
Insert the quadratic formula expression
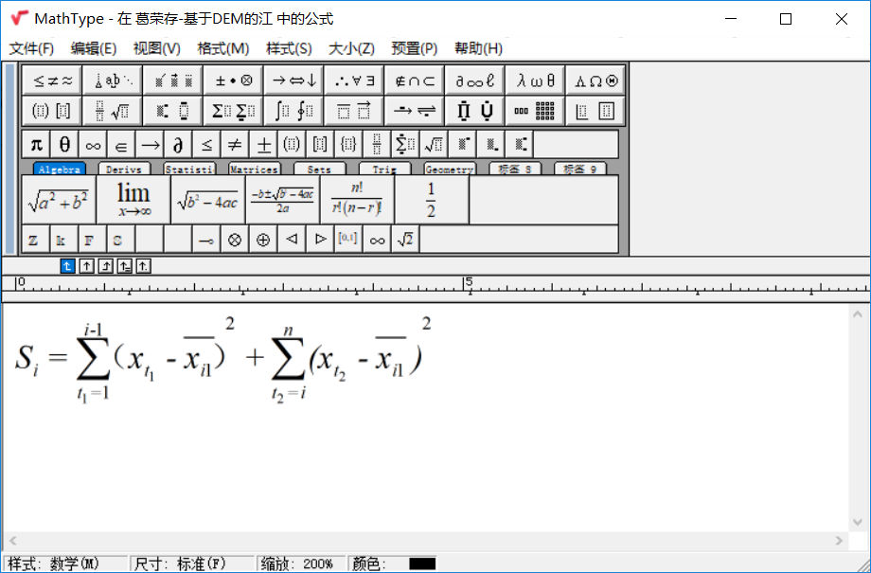tap(282, 200)
